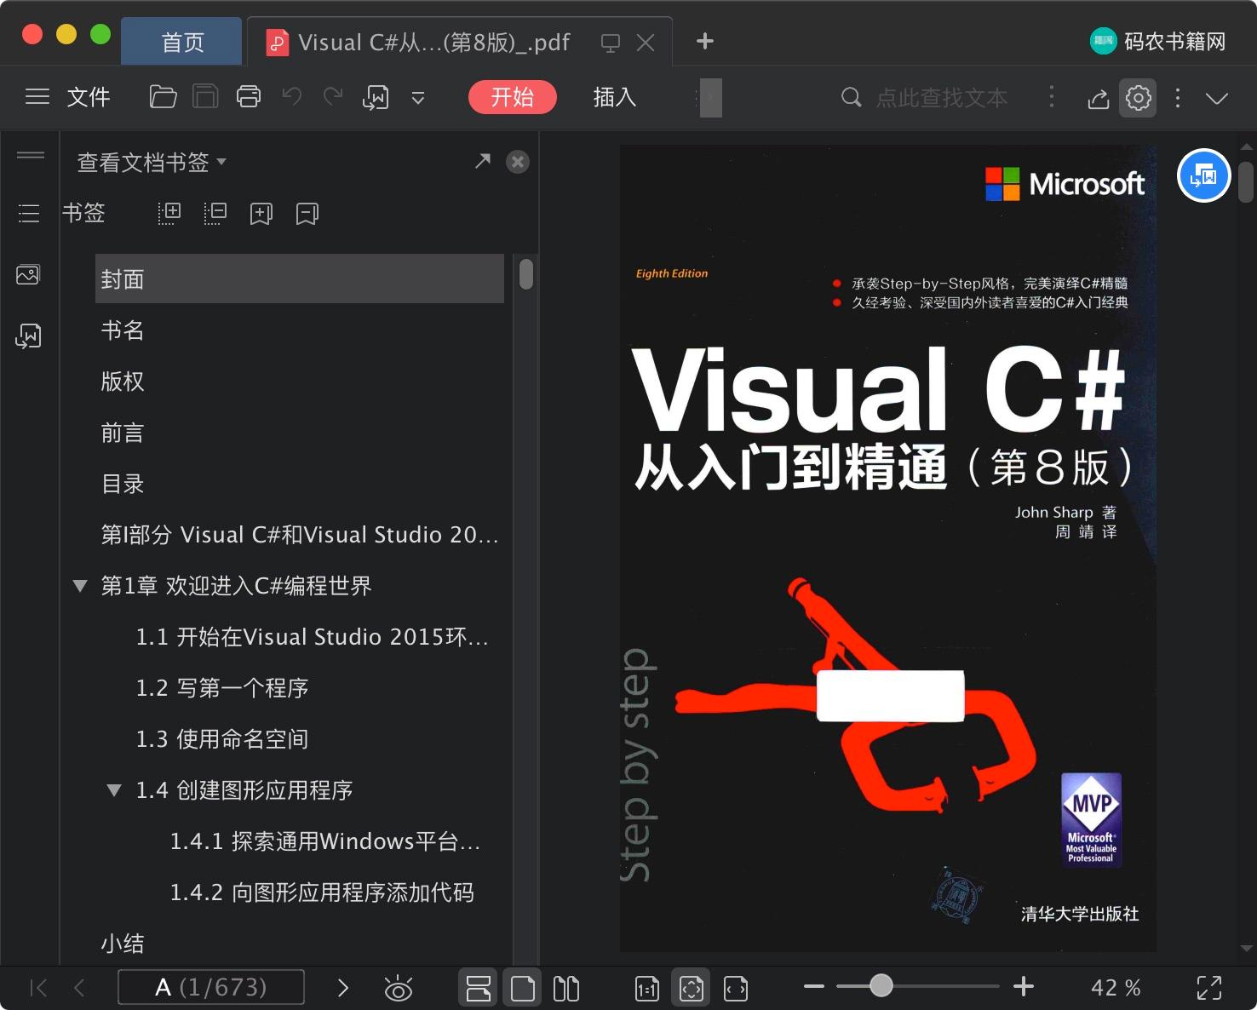Viewport: 1257px width, 1010px height.
Task: Select the 版权 bookmark
Action: coord(122,382)
